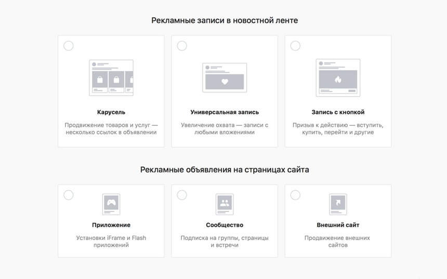Select the Карусель radio button
Screen dimensions: 447x279
(x=69, y=46)
